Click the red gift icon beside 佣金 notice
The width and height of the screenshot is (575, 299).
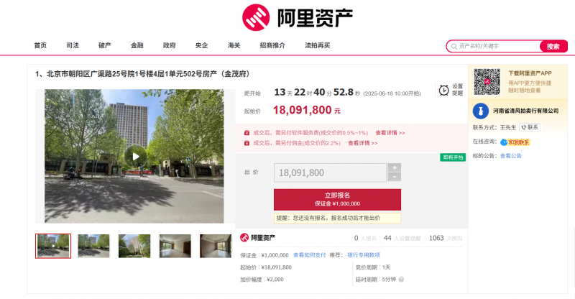pos(247,143)
